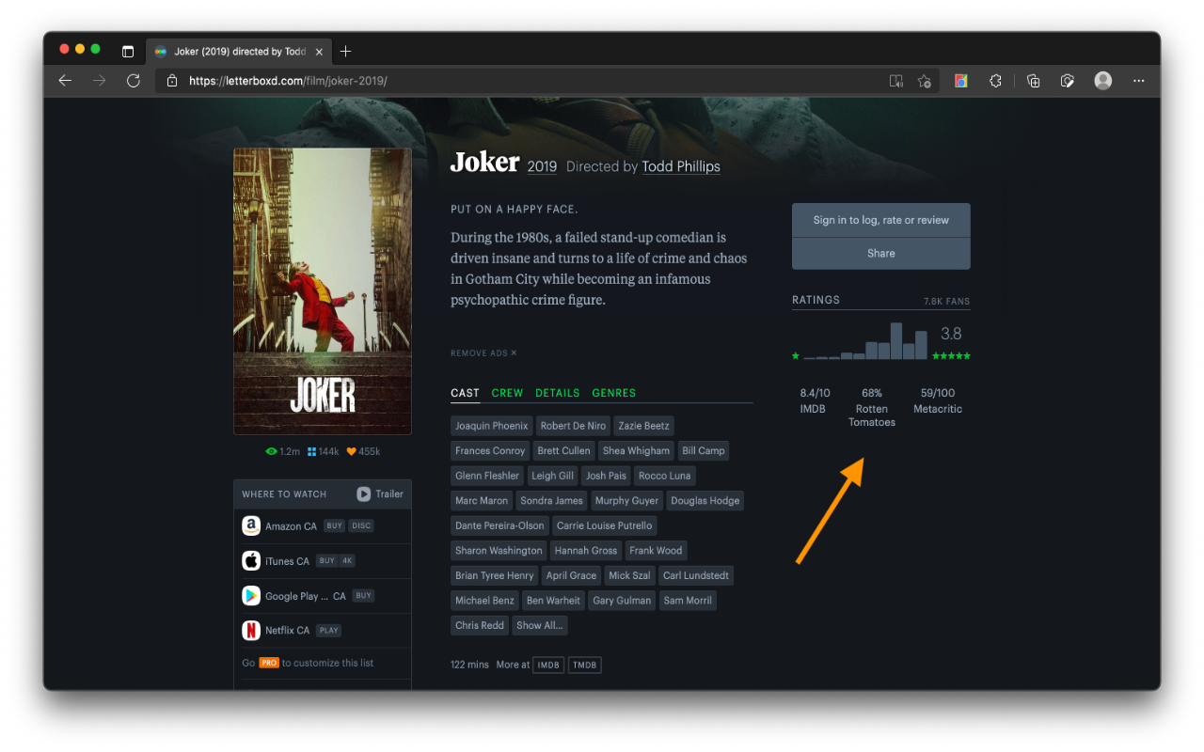Play the Trailer
This screenshot has height=752, width=1204.
pyautogui.click(x=380, y=494)
